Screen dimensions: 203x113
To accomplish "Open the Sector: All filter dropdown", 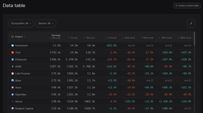I will pos(46,23).
